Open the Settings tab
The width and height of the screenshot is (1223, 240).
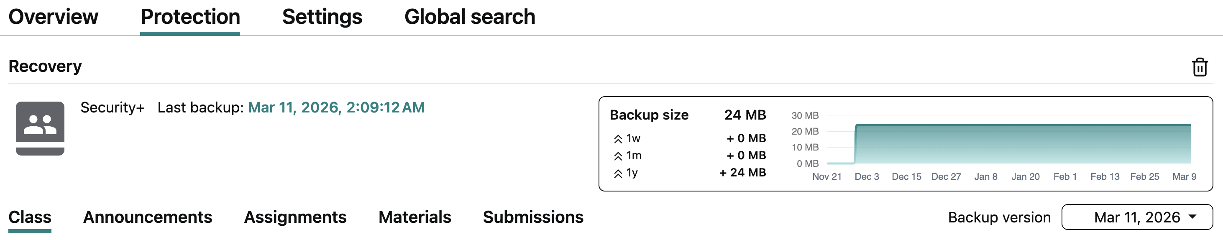(x=322, y=17)
